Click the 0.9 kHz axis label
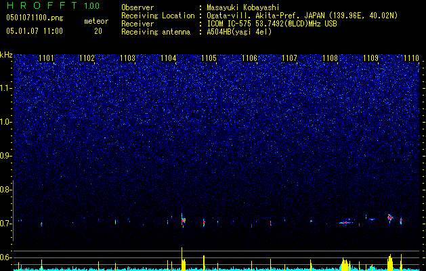 5,156
